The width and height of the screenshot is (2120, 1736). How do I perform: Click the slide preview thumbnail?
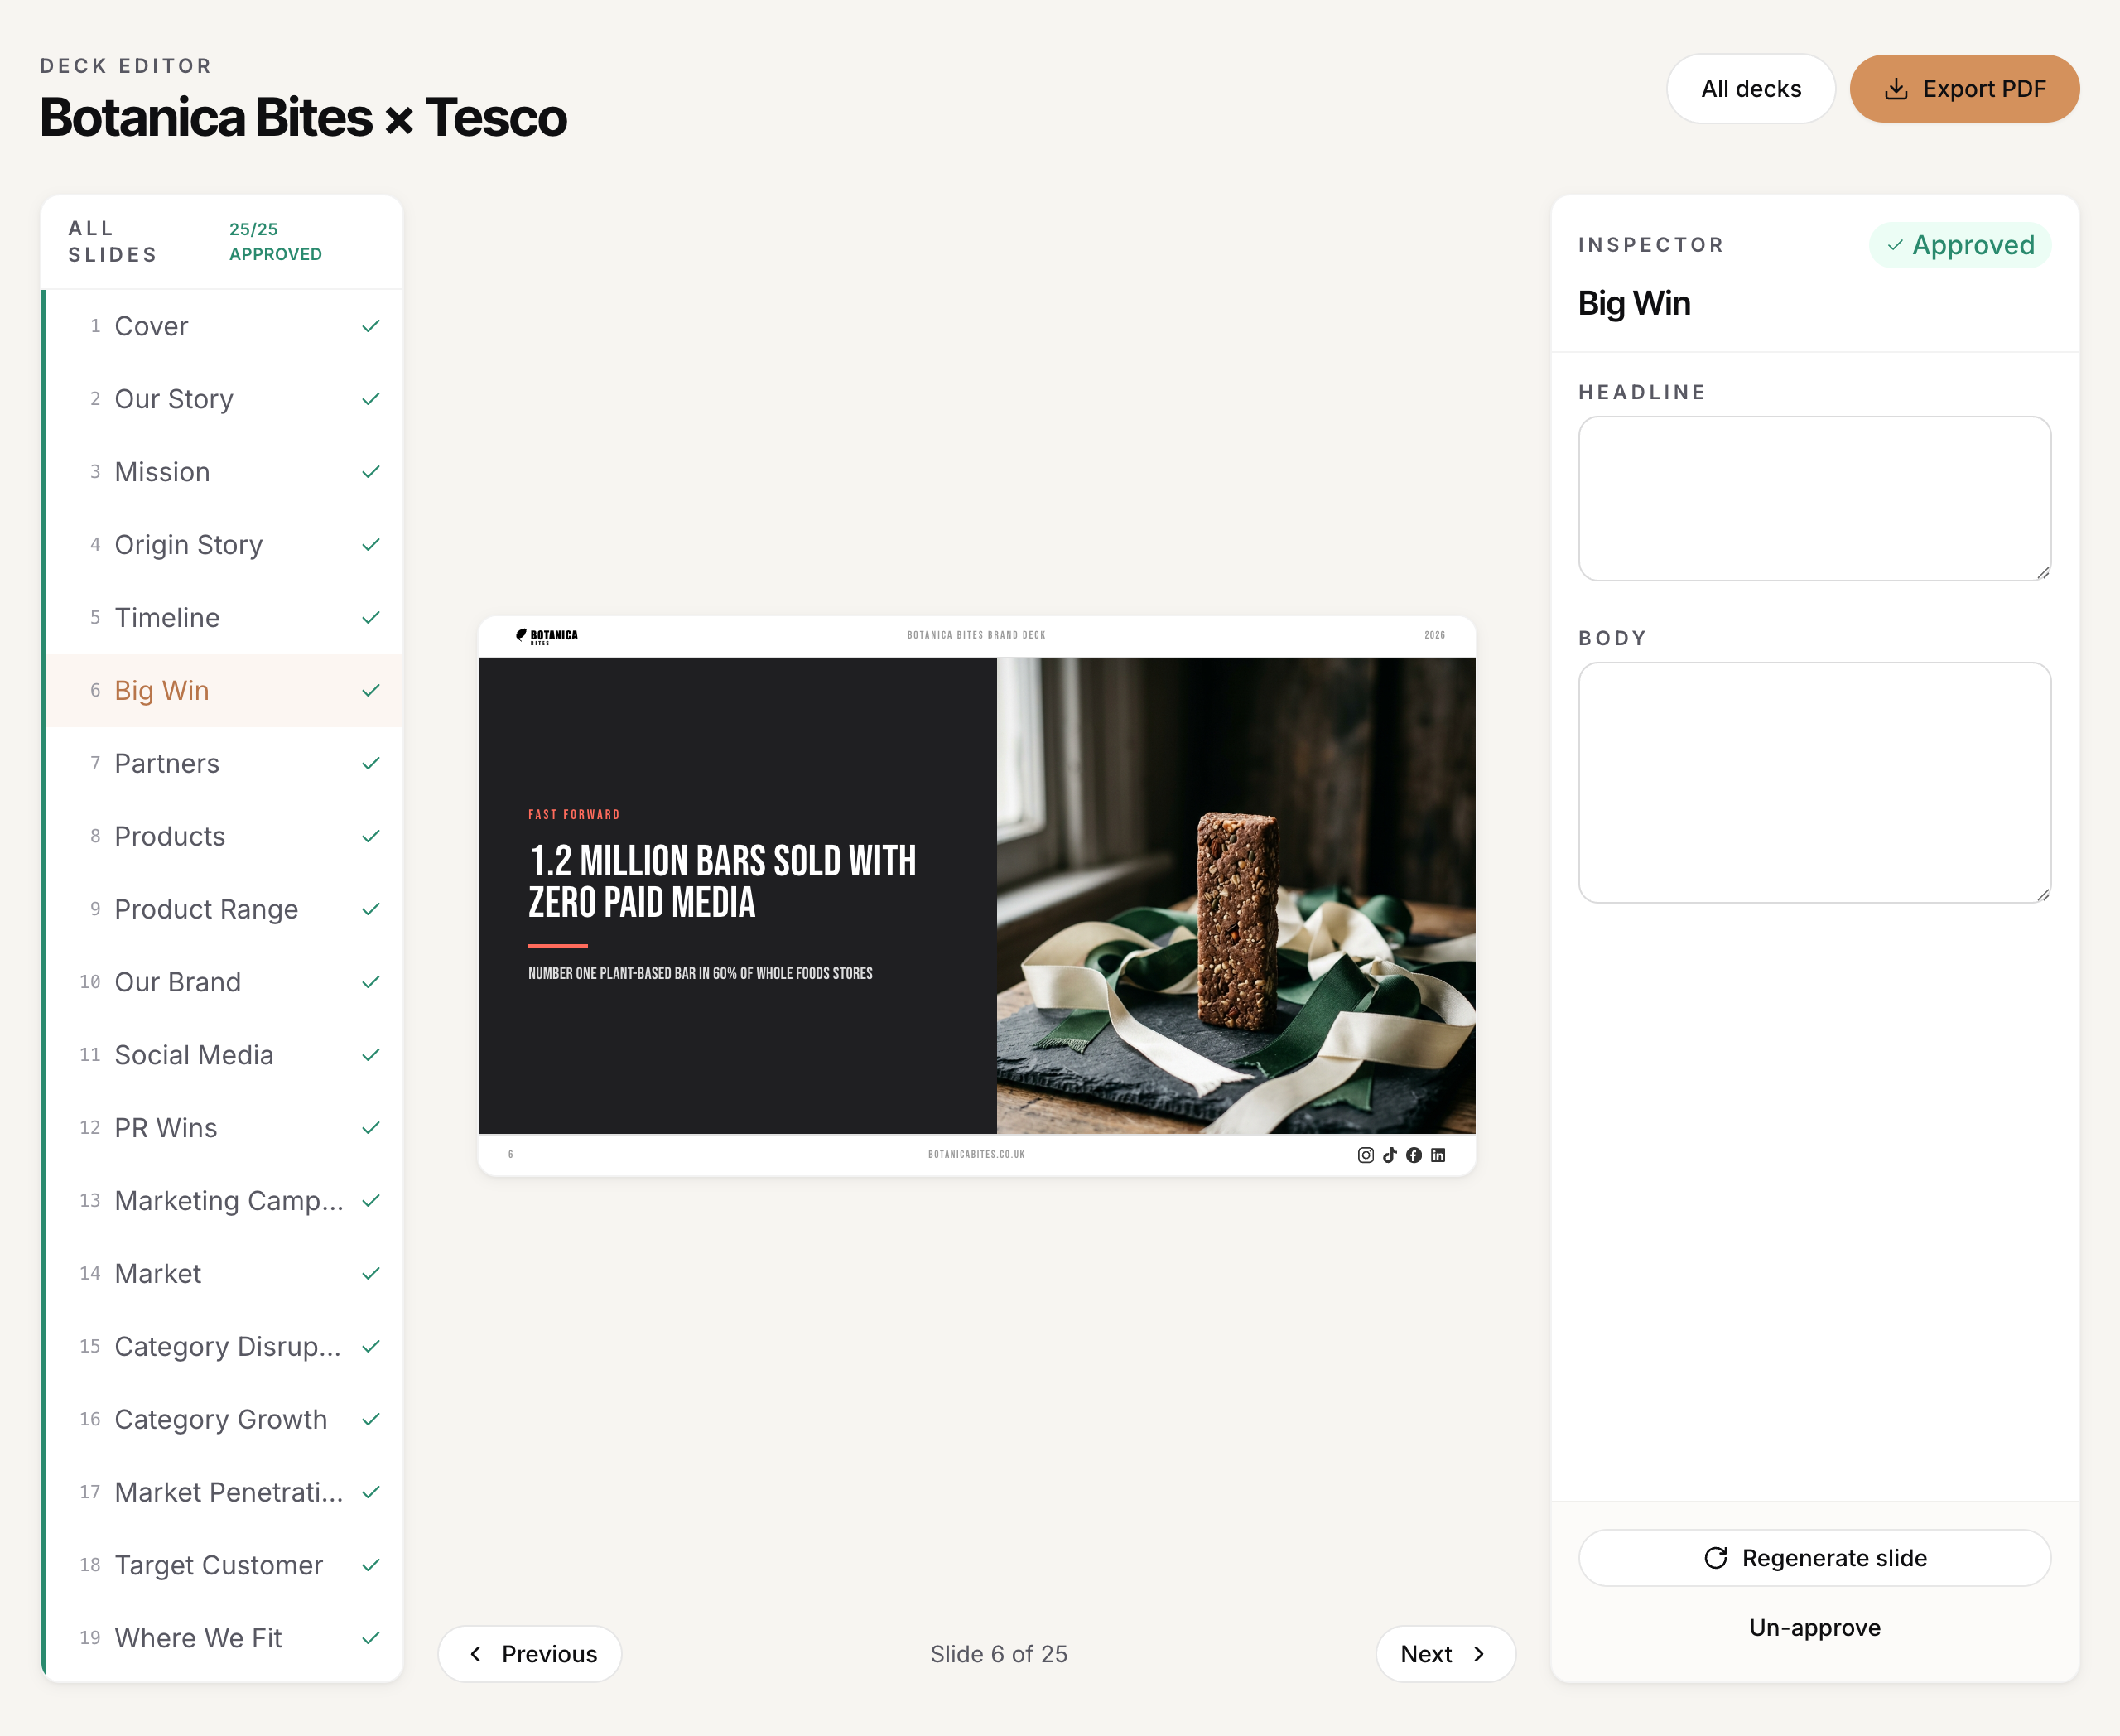[x=977, y=896]
